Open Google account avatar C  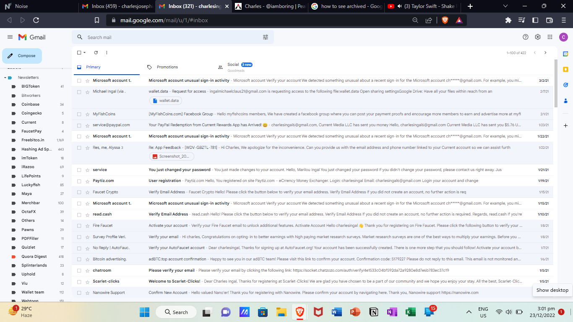(563, 37)
